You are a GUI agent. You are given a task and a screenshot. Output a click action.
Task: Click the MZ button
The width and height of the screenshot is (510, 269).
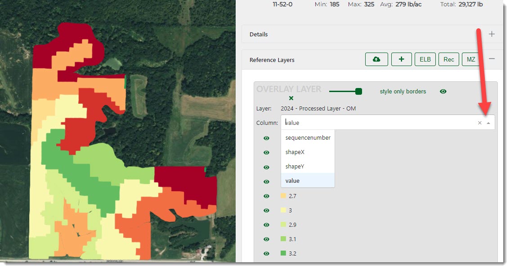(470, 59)
